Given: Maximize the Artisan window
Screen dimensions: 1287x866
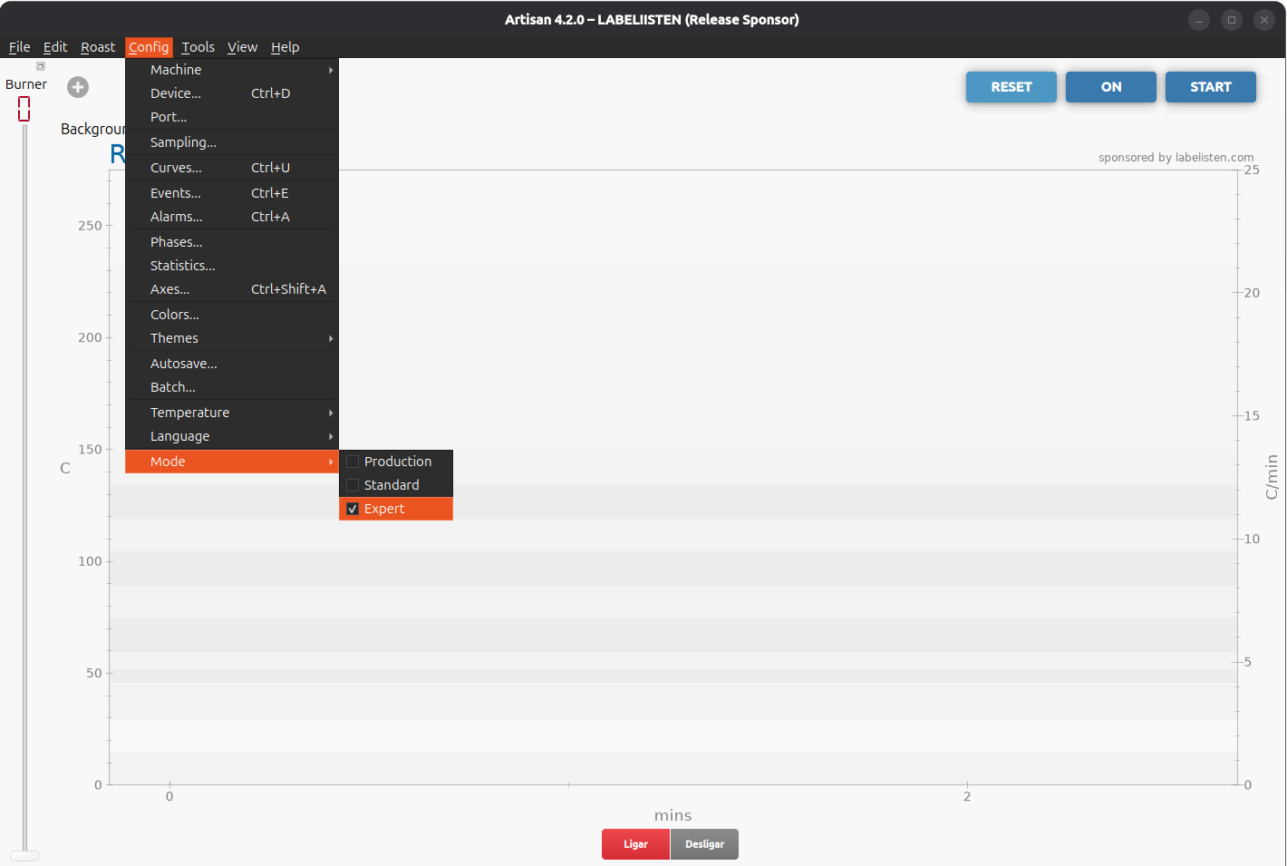Looking at the screenshot, I should pos(1232,20).
